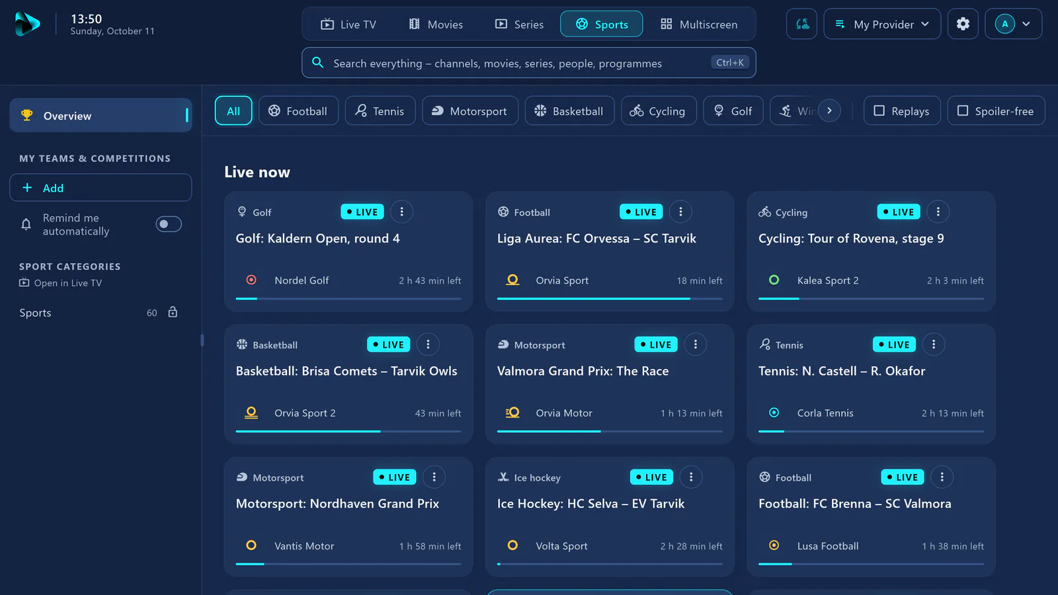
Task: Show more sport filters with the right chevron
Action: tap(829, 110)
